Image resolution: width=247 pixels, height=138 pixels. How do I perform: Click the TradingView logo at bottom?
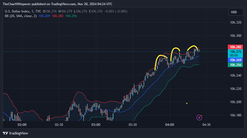pos(15,133)
